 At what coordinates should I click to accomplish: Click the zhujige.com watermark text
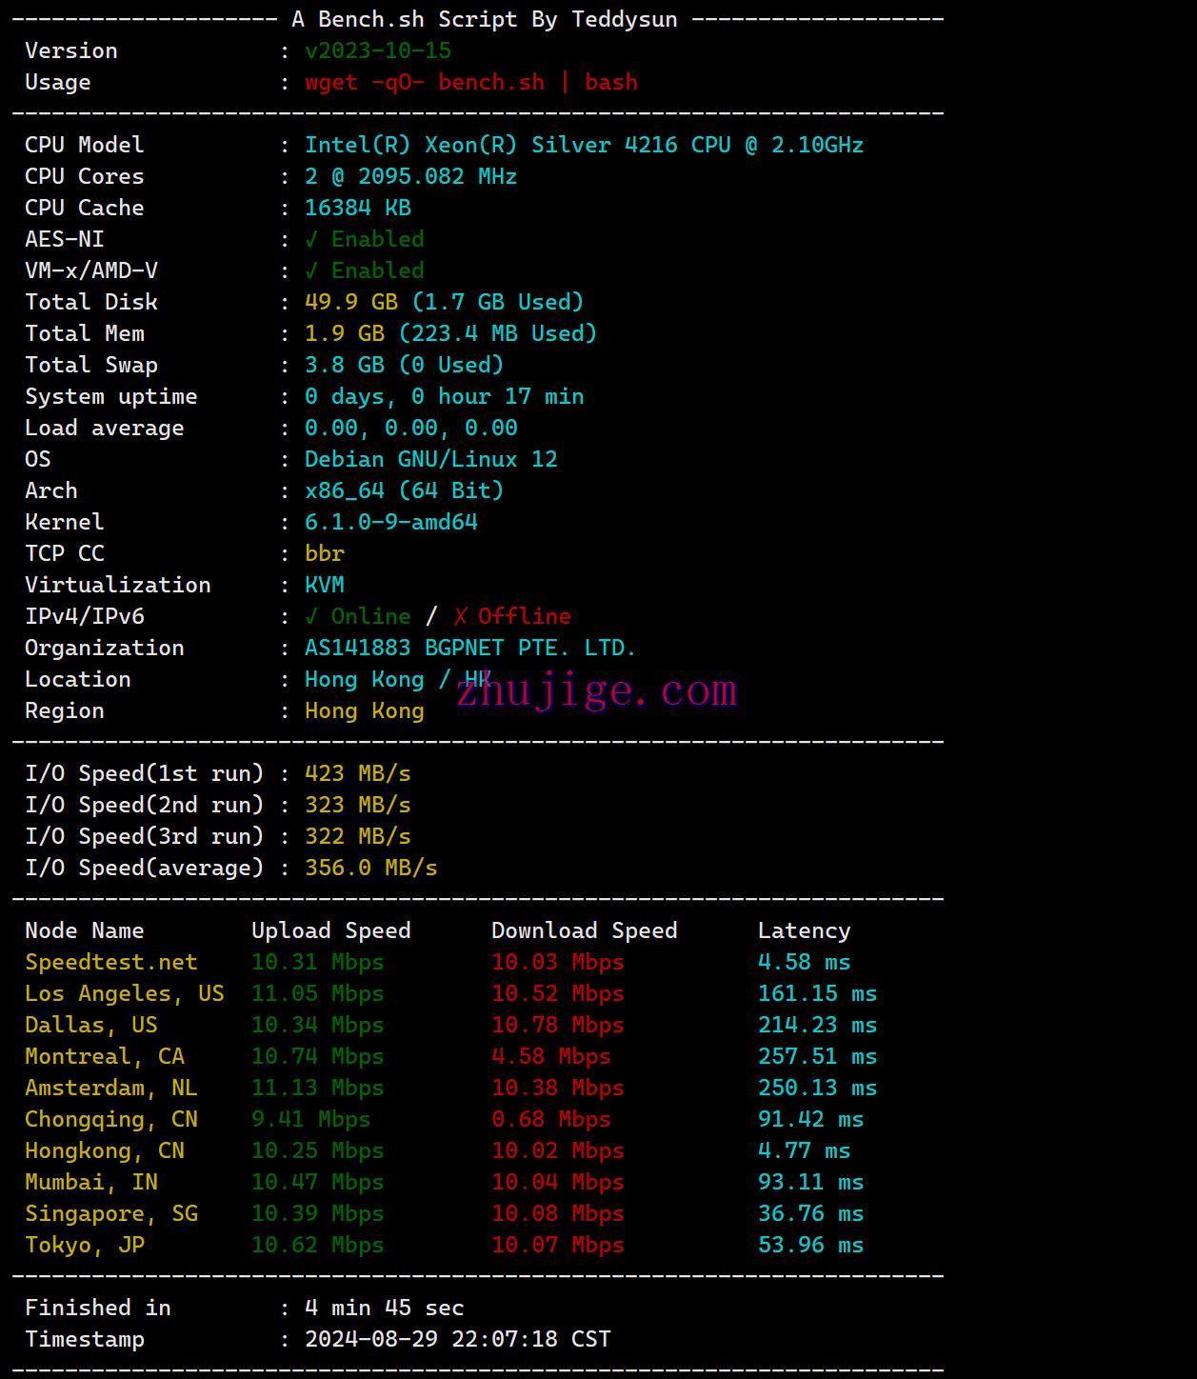(597, 690)
